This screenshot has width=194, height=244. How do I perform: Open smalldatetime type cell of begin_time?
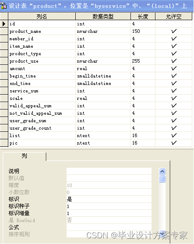[x=103, y=76]
